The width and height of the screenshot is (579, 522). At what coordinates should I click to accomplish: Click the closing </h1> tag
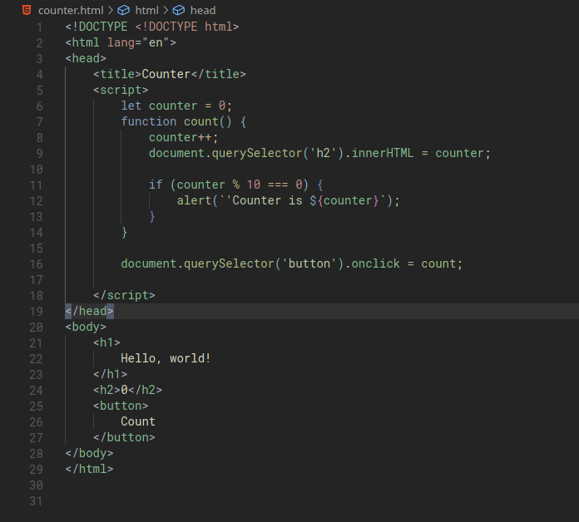pos(110,374)
